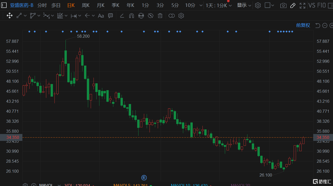Switch to the 10分 minute period

coord(190,5)
